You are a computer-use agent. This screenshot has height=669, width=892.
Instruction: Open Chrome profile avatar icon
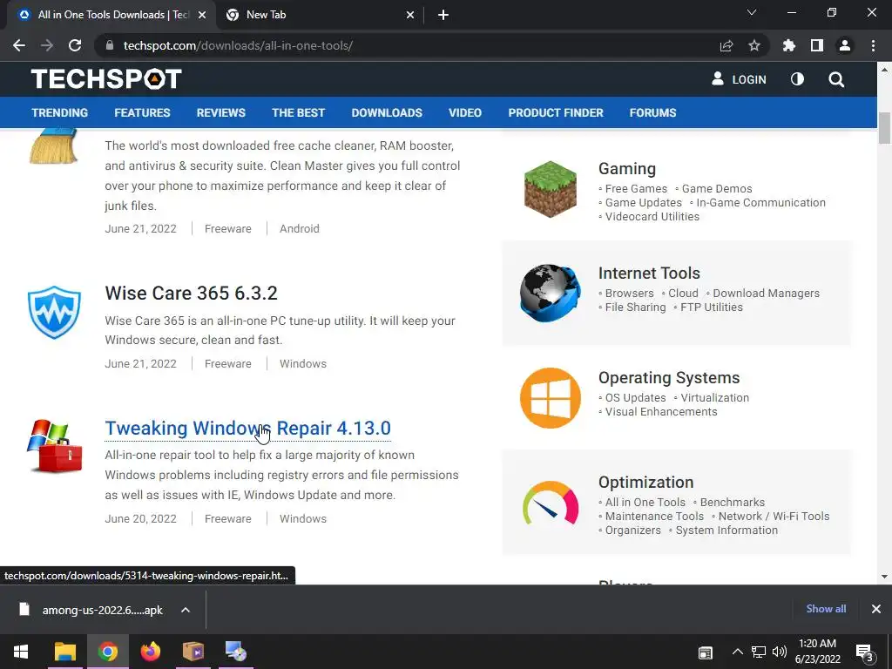click(x=845, y=45)
